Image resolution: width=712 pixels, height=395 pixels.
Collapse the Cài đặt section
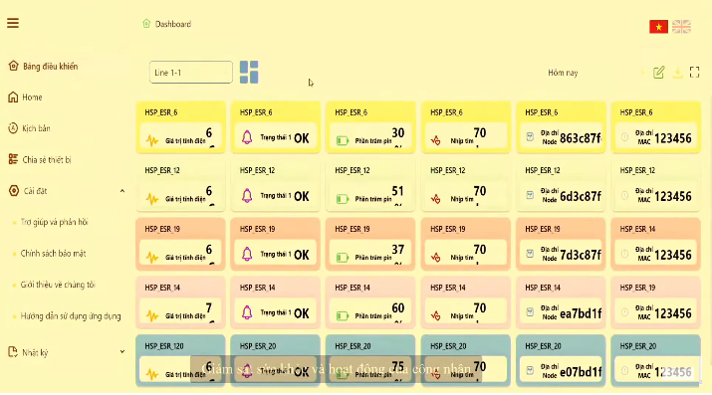[122, 191]
